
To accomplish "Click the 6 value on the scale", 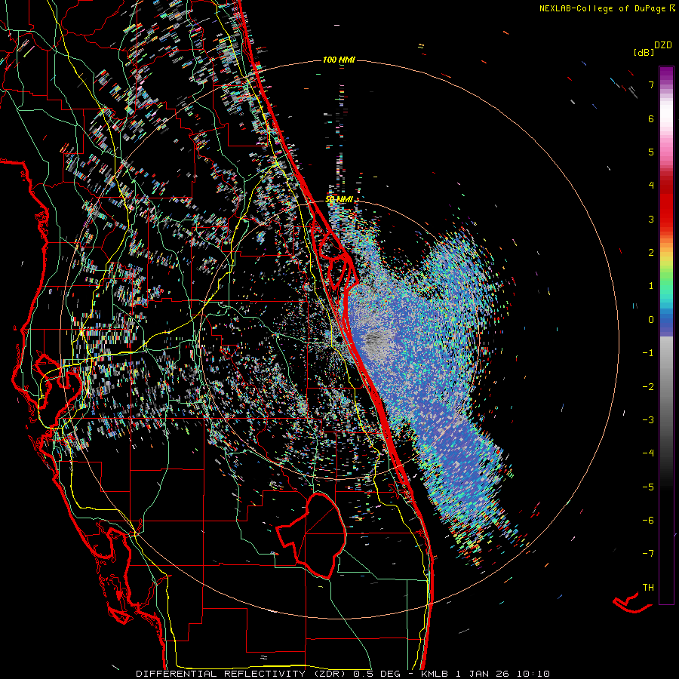I will click(651, 118).
